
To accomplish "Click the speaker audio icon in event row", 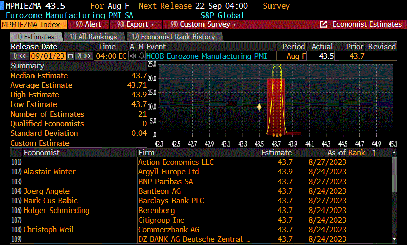I will pos(133,56).
